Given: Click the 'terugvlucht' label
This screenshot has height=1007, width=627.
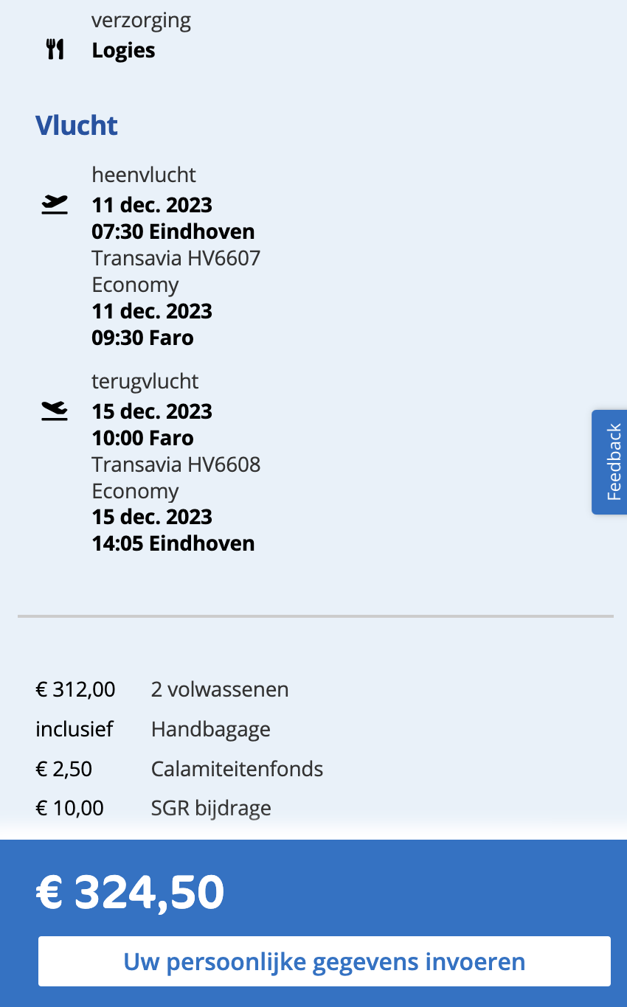Looking at the screenshot, I should [x=145, y=381].
